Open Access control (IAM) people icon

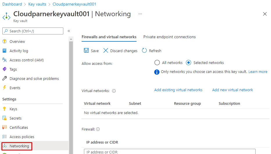(4, 60)
